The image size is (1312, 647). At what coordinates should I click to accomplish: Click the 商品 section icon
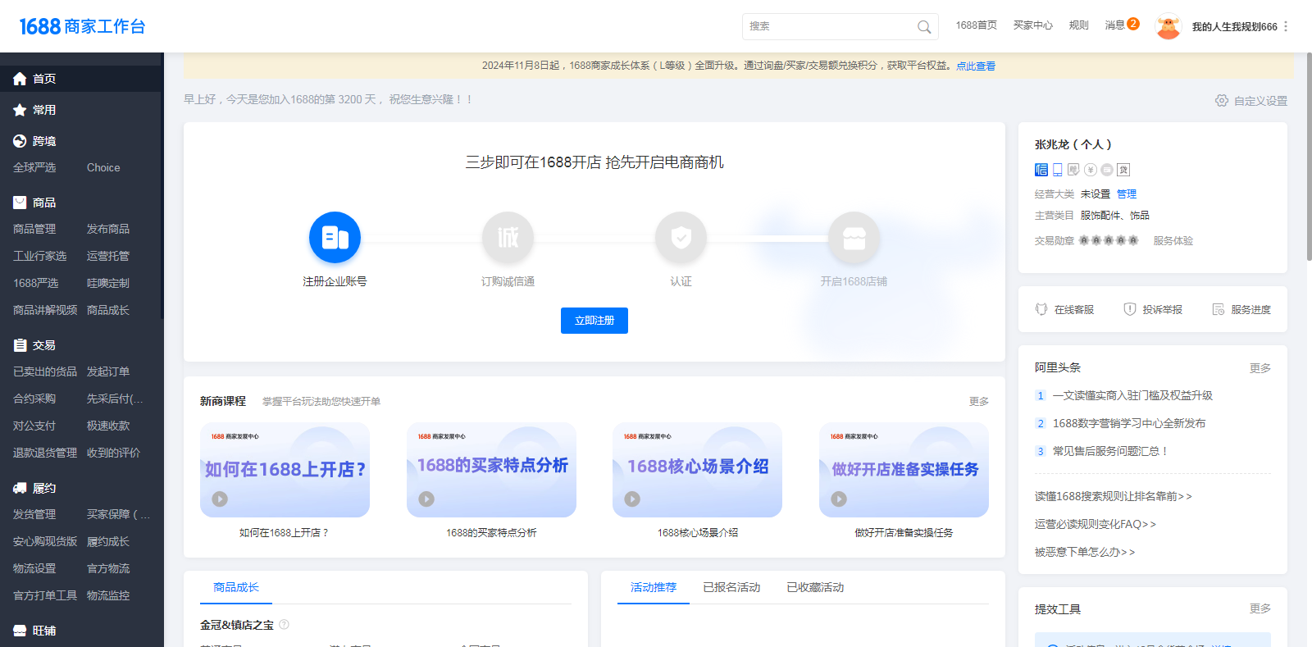[x=20, y=203]
